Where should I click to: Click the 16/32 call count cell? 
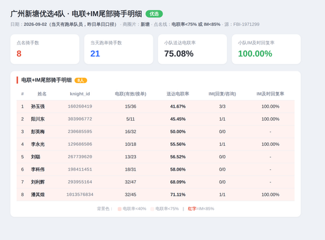pos(131,132)
